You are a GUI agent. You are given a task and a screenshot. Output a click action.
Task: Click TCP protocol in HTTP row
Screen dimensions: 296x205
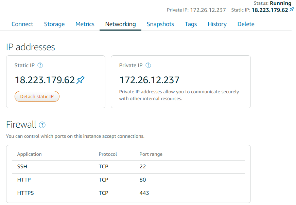tap(103, 180)
